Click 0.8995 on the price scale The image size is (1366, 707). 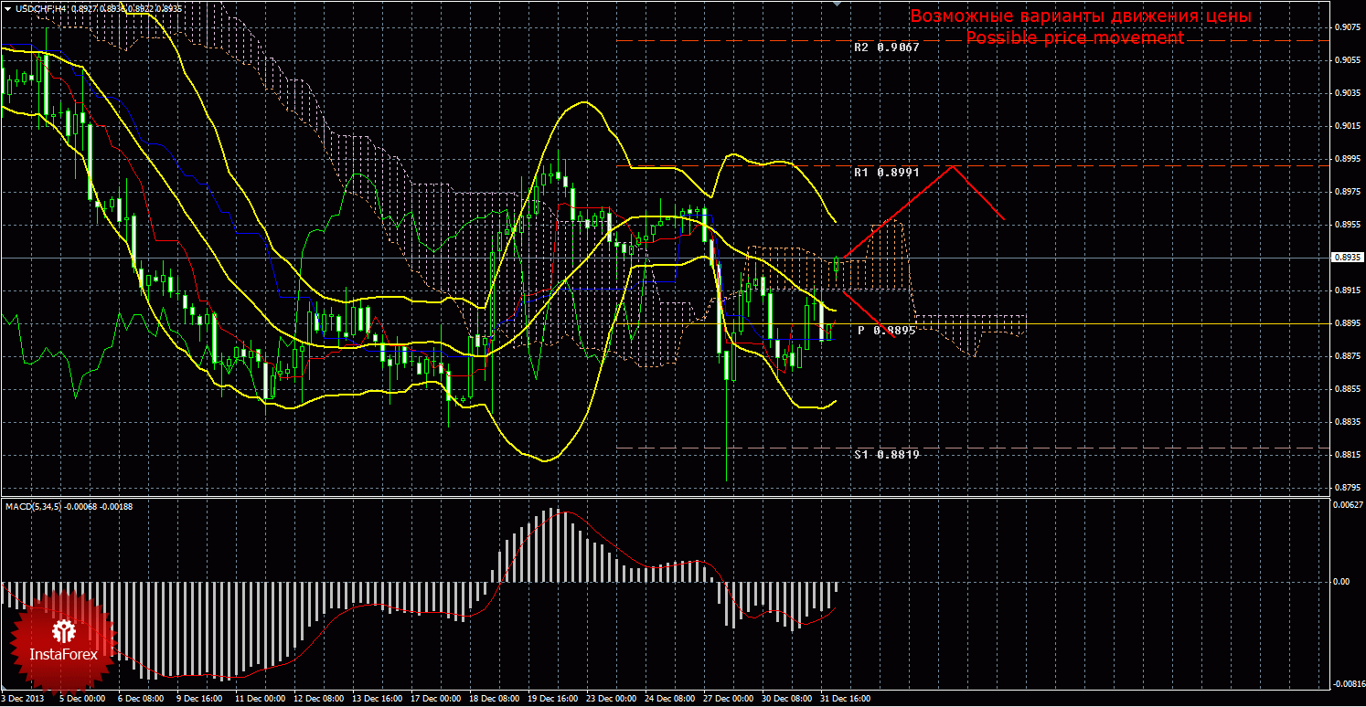pyautogui.click(x=1346, y=159)
